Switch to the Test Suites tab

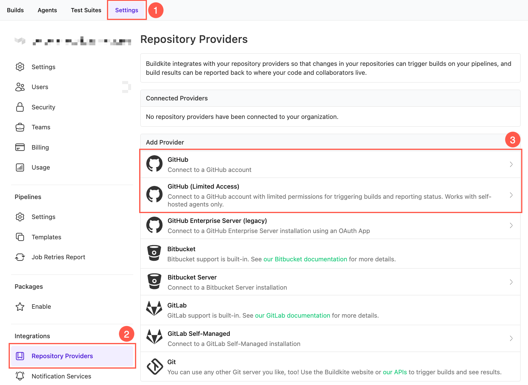(86, 10)
